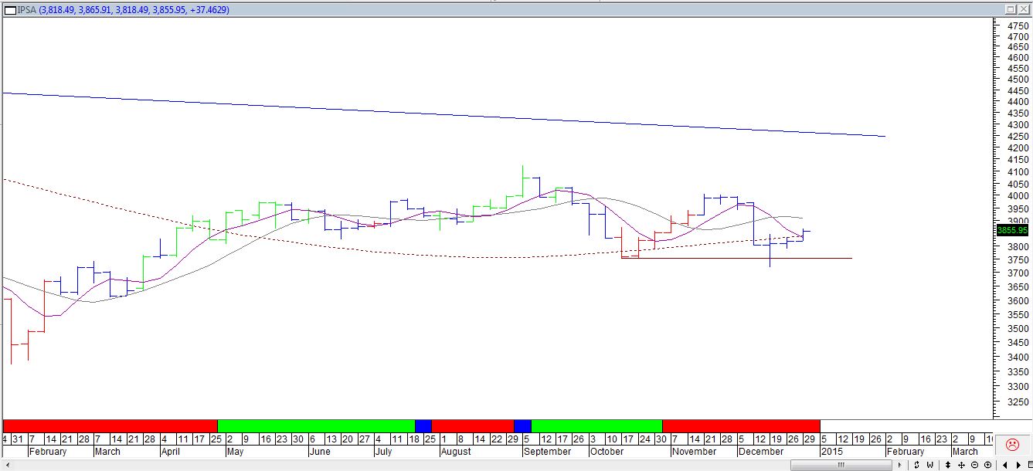Click the 3855.95 last price label
This screenshot has width=1033, height=471.
pos(1011,230)
